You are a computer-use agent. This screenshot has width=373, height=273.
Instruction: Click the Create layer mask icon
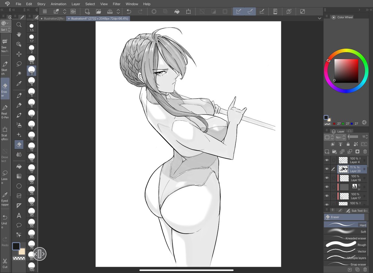click(357, 152)
